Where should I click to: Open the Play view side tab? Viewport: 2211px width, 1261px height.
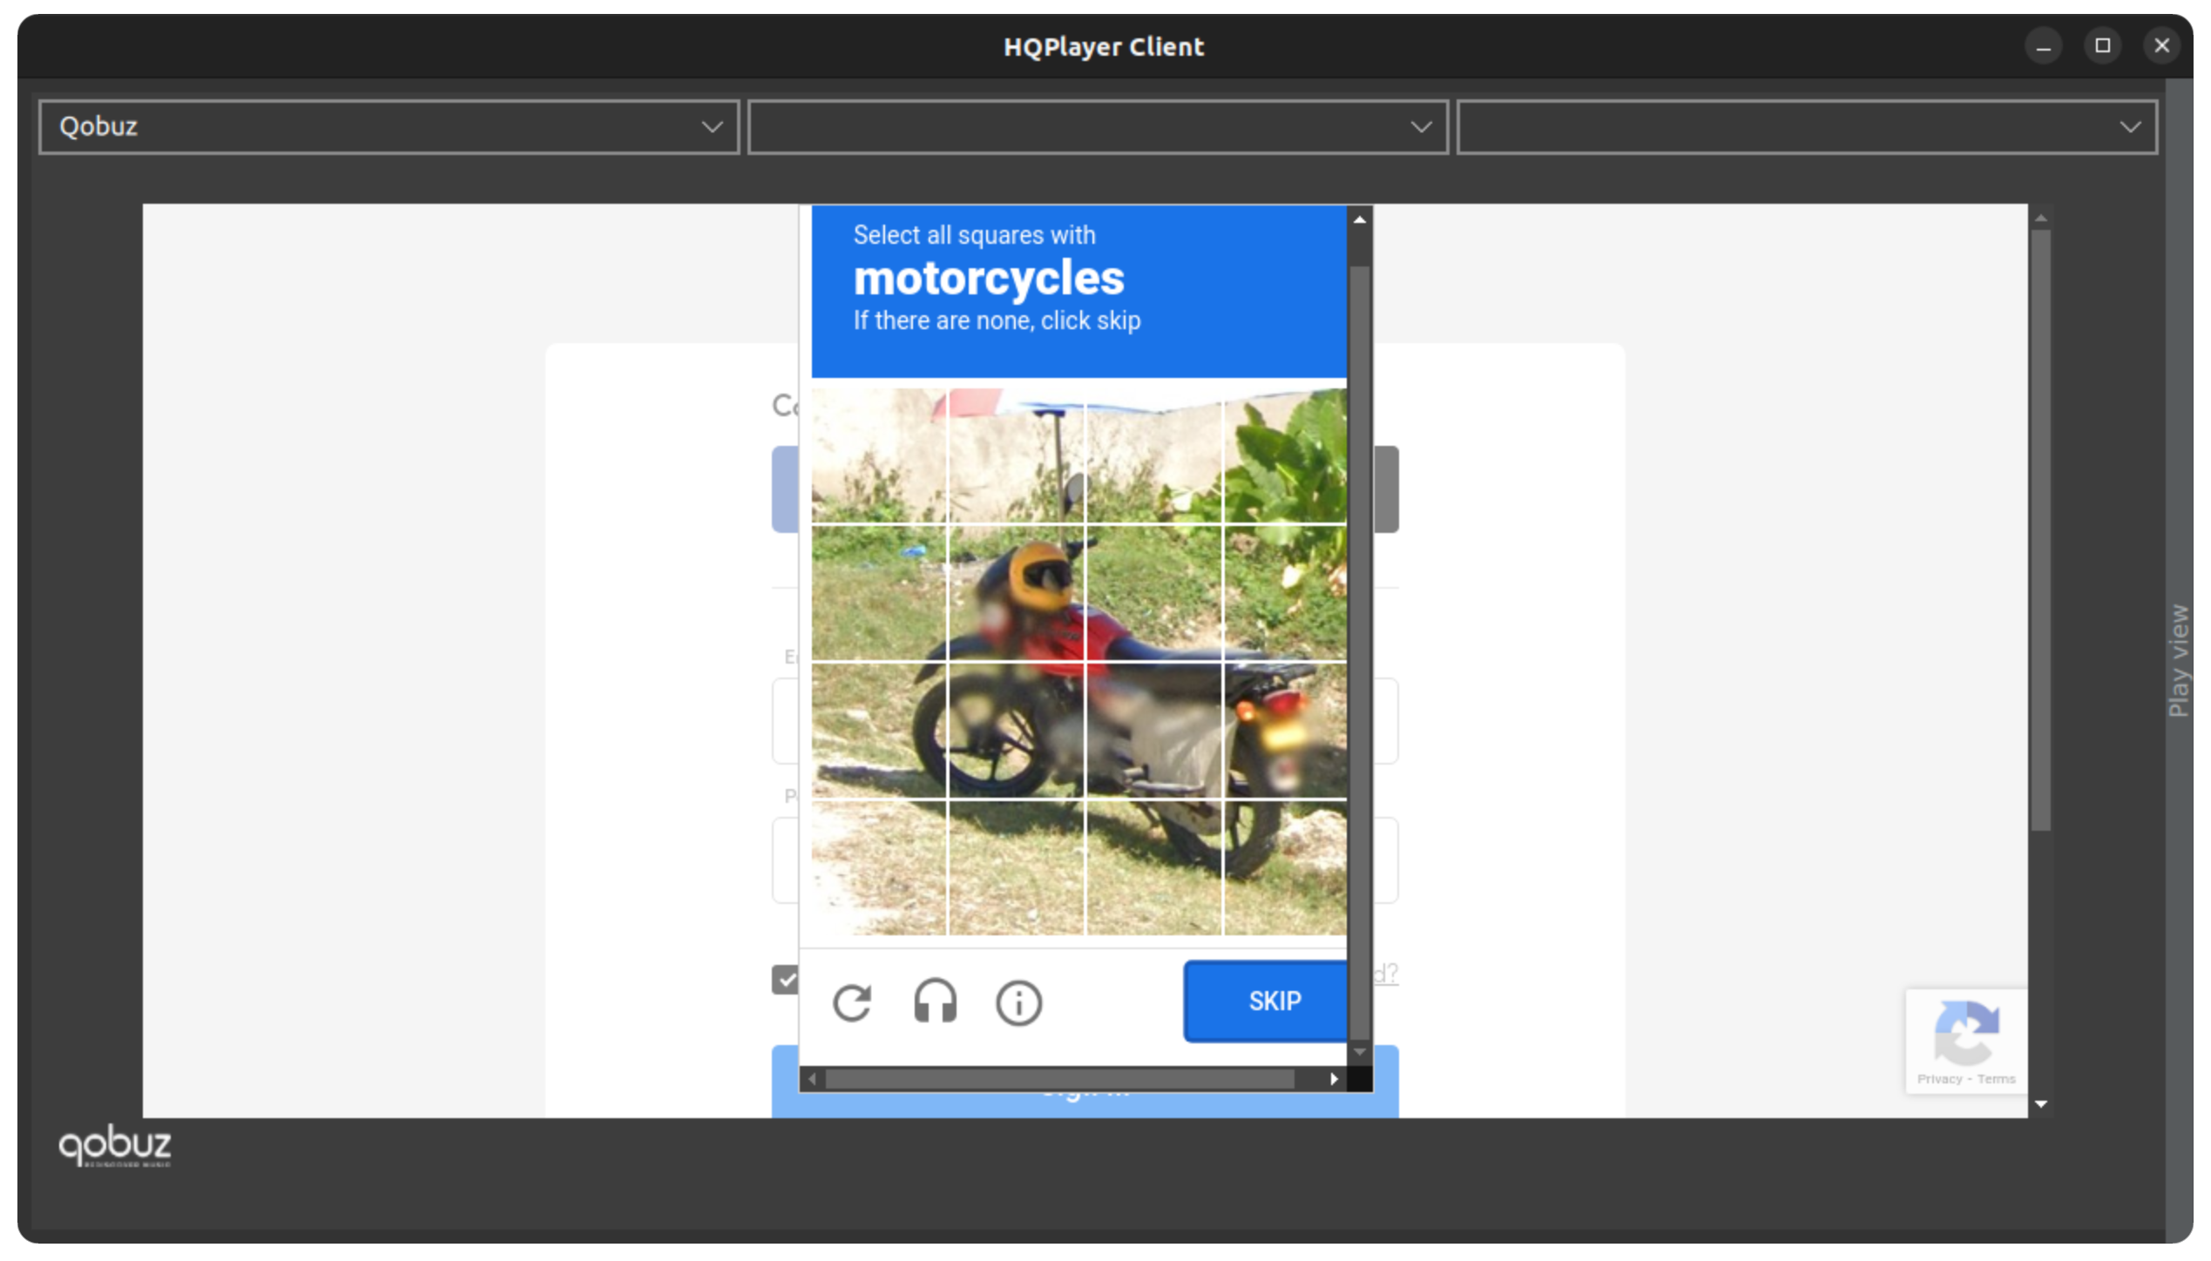tap(2178, 660)
